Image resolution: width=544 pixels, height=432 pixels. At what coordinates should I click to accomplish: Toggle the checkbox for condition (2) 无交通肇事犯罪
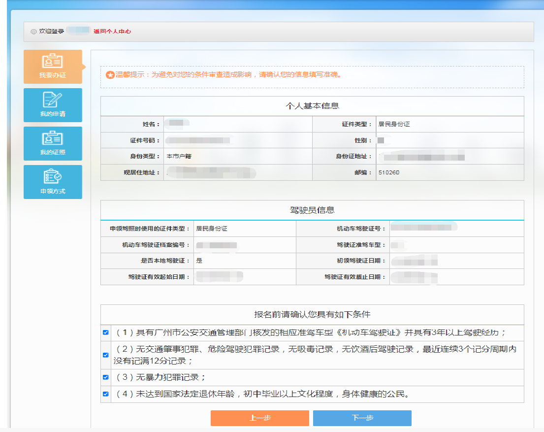[105, 355]
